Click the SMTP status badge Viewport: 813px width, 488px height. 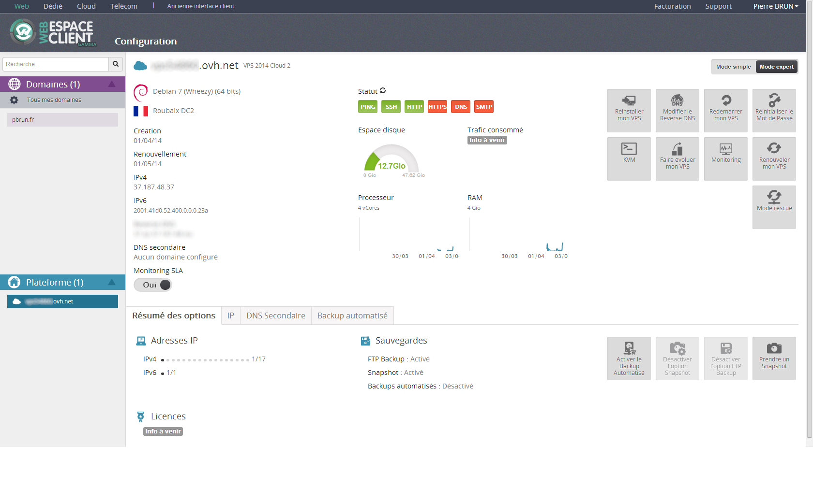pyautogui.click(x=484, y=107)
